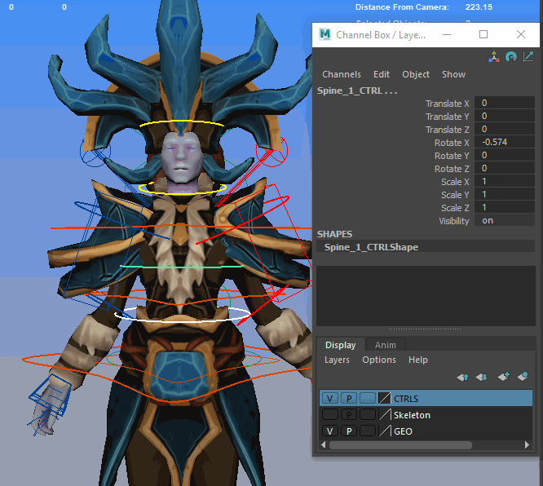This screenshot has height=486, width=543.
Task: Open the layer editor Help menu
Action: tap(418, 360)
